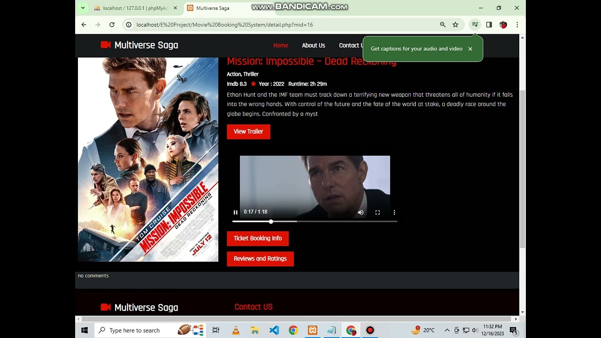Pause the trailer video
The image size is (601, 338).
pos(235,212)
